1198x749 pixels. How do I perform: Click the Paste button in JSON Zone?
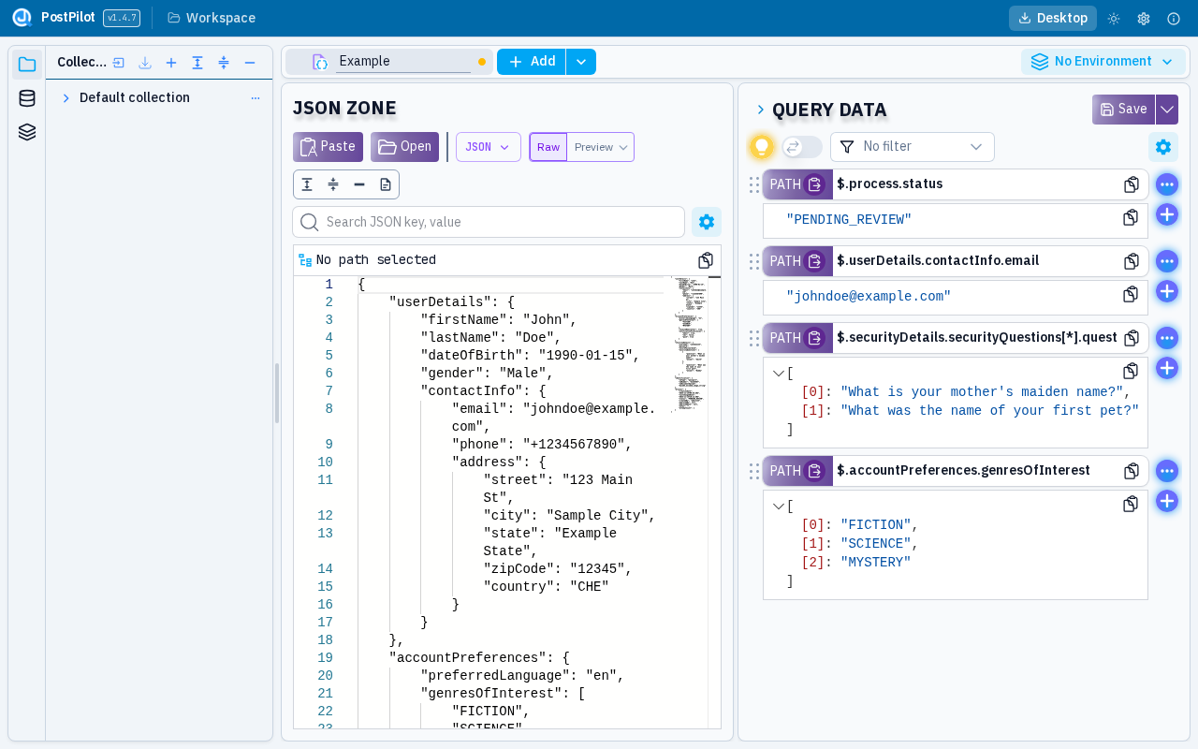coord(328,147)
